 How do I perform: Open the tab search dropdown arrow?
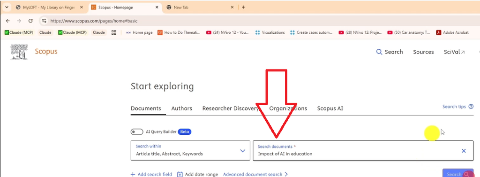coord(7,8)
